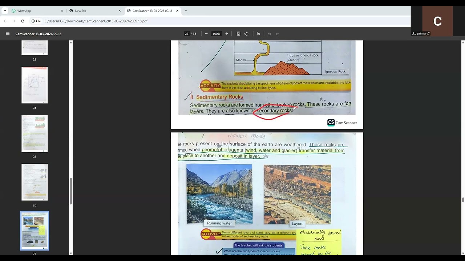Open page 26 thumbnail
The image size is (465, 261).
coord(35,182)
